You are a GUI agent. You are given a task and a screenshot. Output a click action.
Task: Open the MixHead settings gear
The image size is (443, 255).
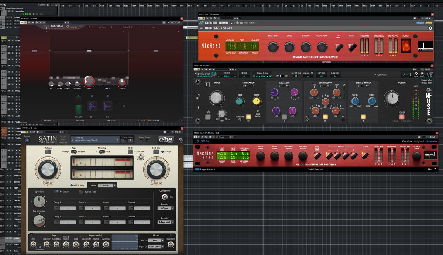pos(430,28)
